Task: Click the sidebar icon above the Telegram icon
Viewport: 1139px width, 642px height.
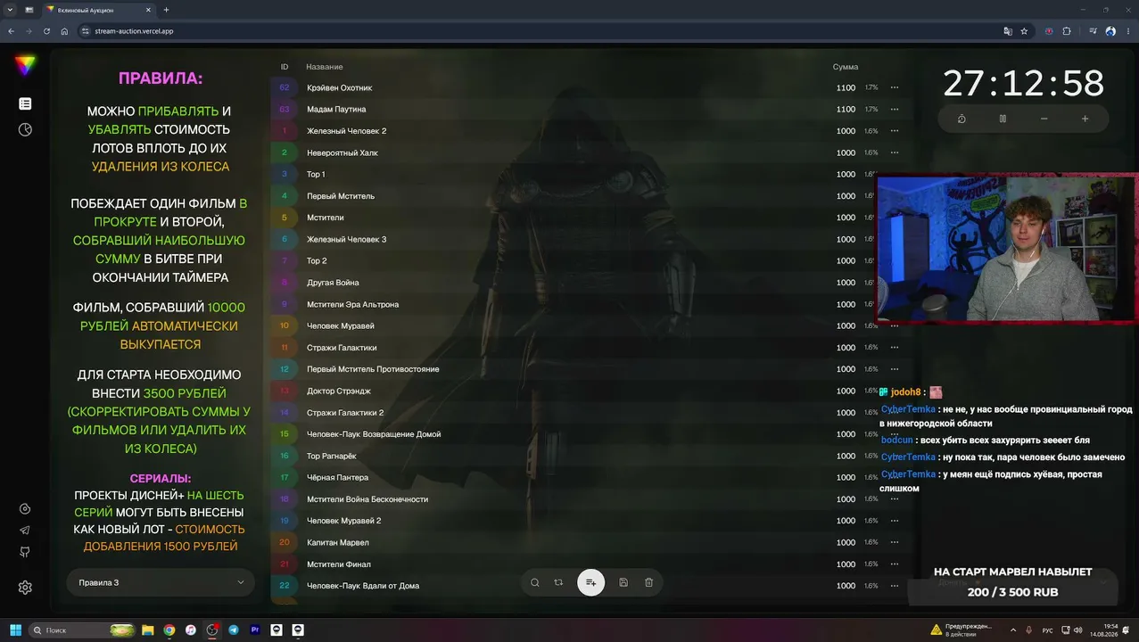Action: (x=25, y=509)
